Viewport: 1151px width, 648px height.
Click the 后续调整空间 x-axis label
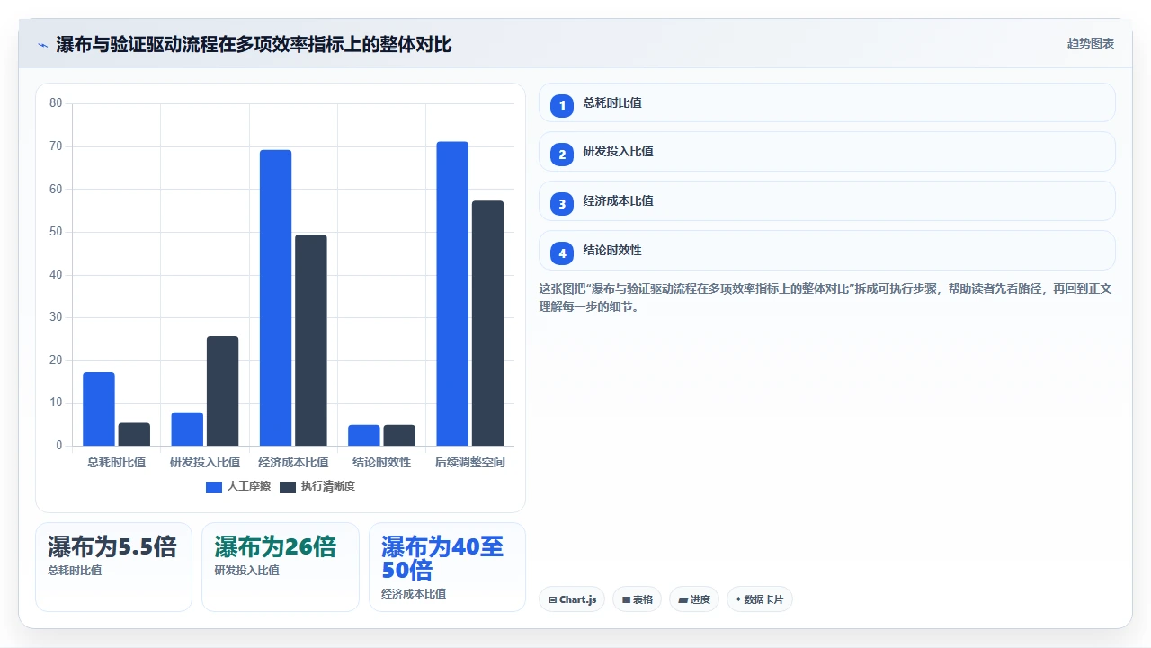coord(470,462)
